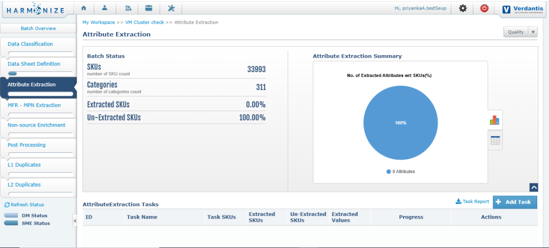Image resolution: width=549 pixels, height=248 pixels.
Task: Toggle the '0 Attributes' legend entry
Action: click(400, 172)
